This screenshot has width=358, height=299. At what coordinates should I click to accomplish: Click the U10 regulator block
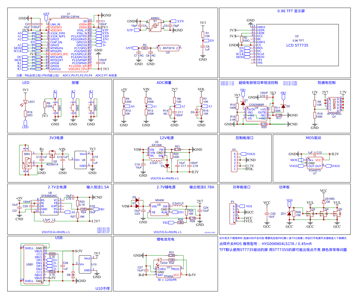point(85,264)
